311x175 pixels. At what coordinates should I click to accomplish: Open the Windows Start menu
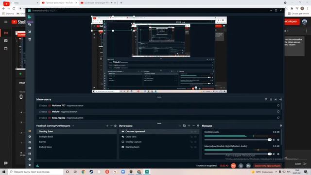[x=4, y=172]
